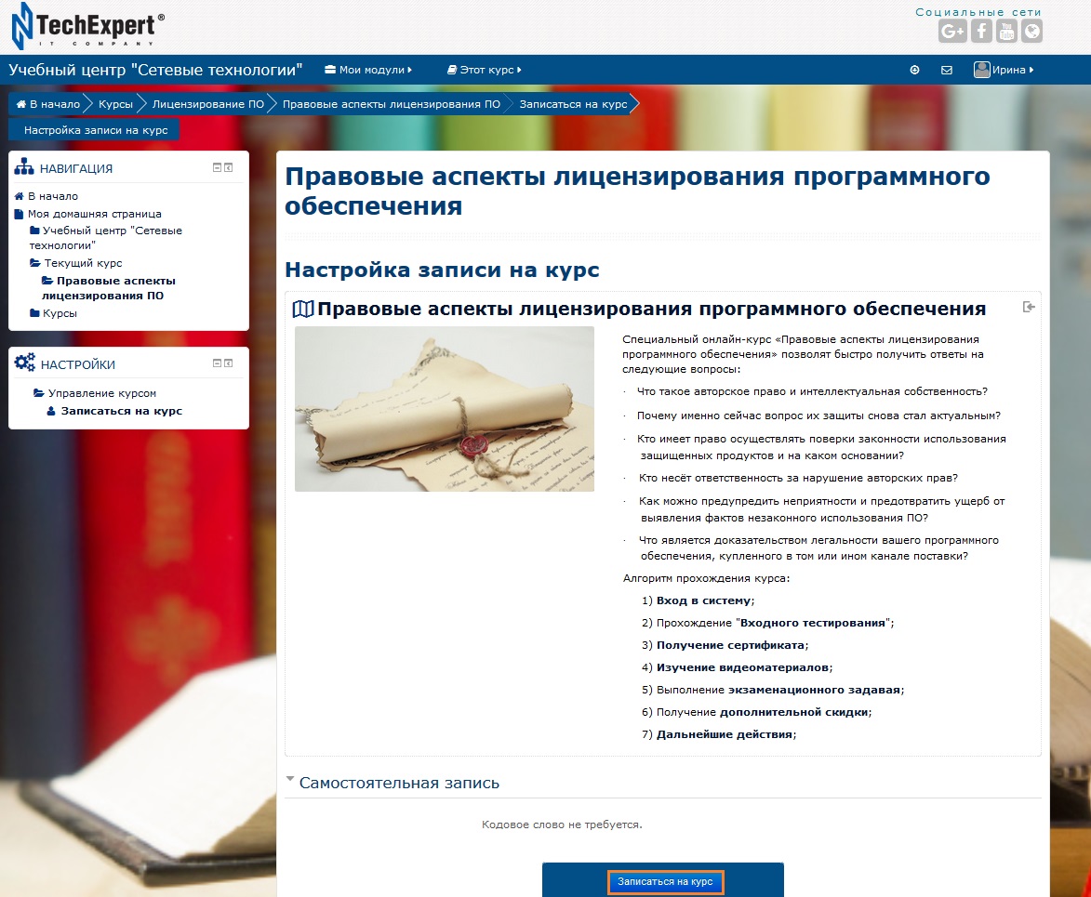Image resolution: width=1091 pixels, height=897 pixels.
Task: Open 'В начало' link in Навигация block
Action: [53, 196]
